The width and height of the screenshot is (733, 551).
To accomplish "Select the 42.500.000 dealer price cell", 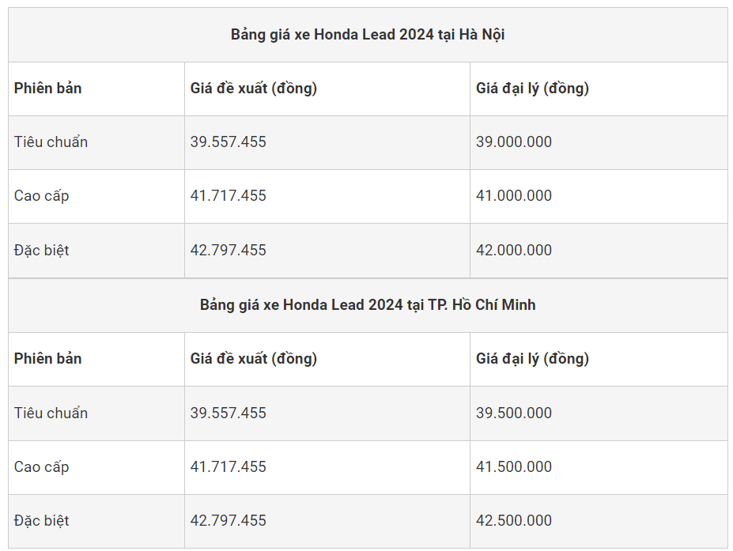I will (x=514, y=521).
